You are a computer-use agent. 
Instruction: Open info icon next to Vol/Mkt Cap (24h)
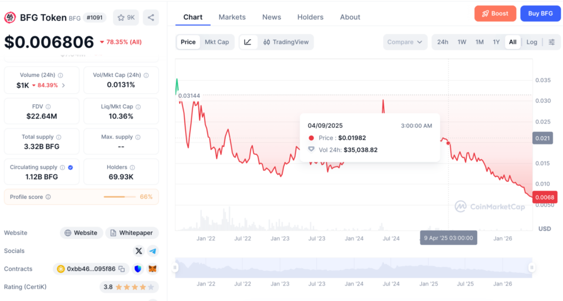146,75
